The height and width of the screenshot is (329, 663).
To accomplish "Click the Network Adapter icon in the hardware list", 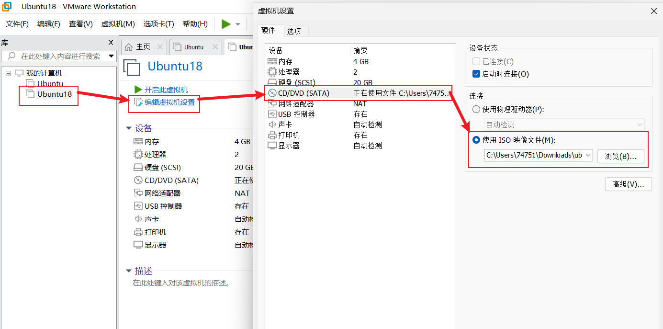I will 272,103.
